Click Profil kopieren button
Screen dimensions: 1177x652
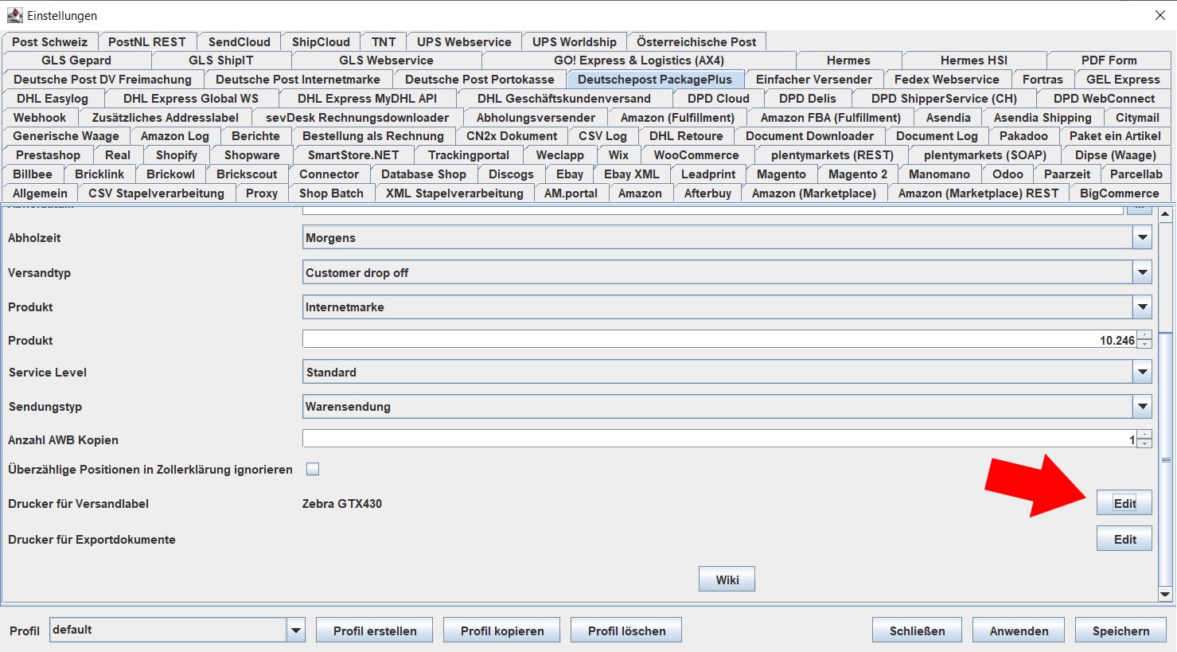[x=502, y=631]
